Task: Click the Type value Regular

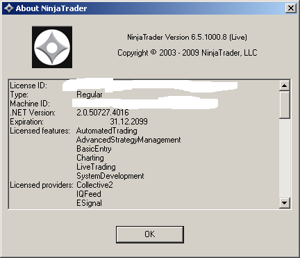Action: tap(90, 95)
